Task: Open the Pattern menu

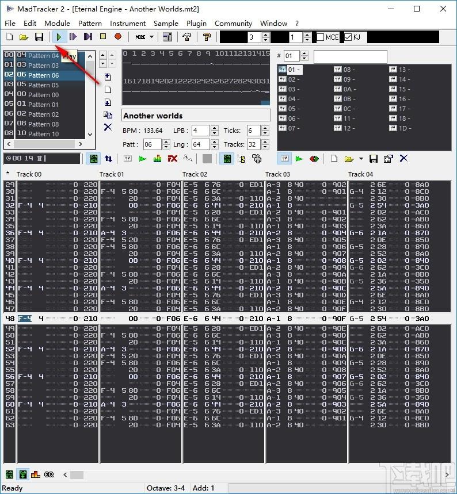Action: (90, 24)
